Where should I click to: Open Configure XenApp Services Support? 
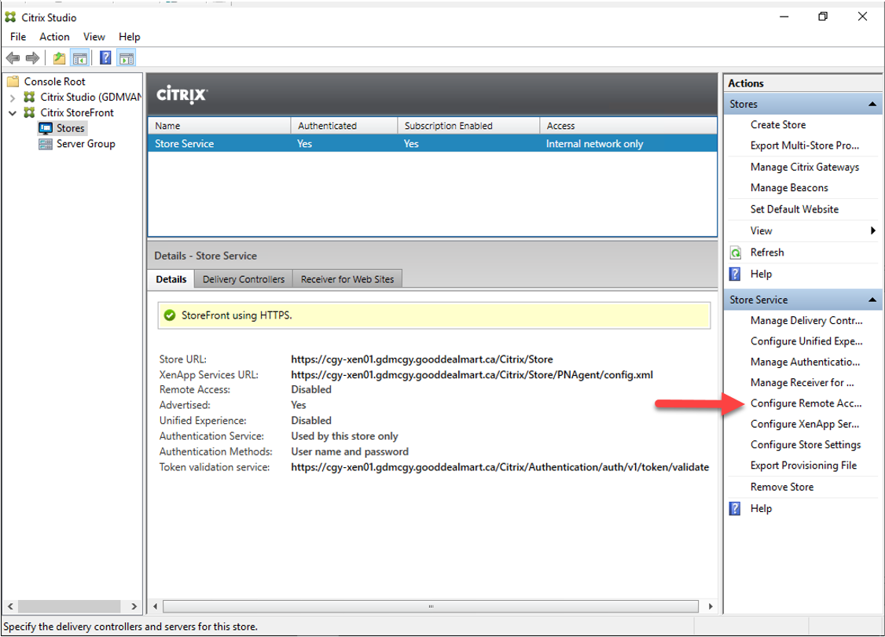(x=804, y=424)
